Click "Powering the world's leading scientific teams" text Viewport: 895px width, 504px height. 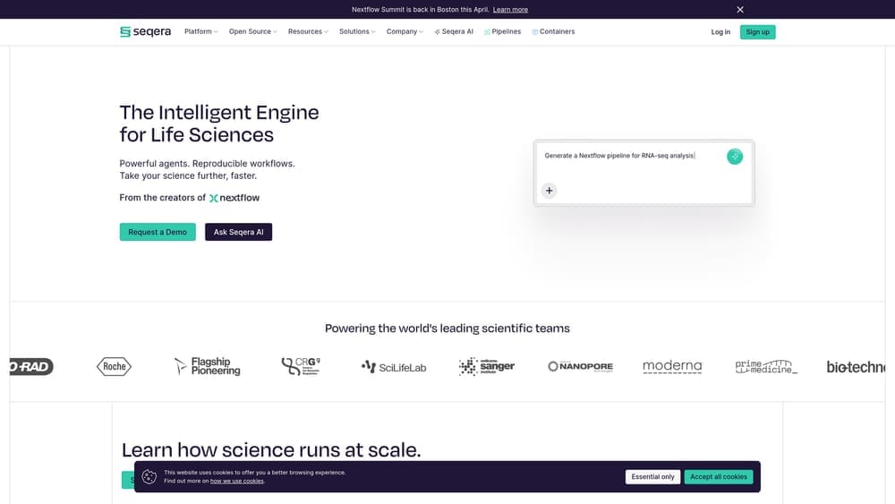click(x=447, y=329)
